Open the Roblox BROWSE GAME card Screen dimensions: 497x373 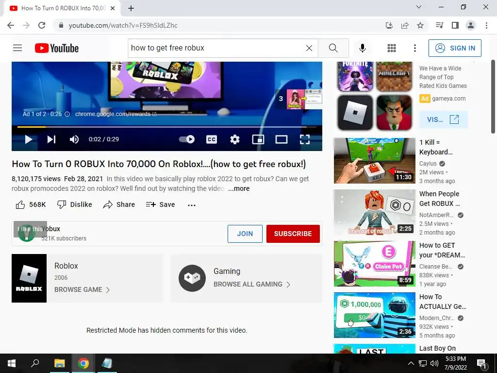[82, 289]
